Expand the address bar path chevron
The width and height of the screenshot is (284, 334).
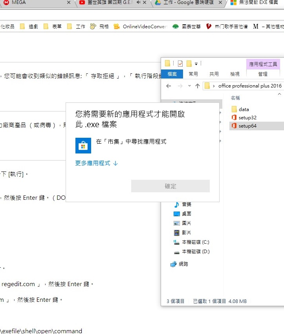coord(214,86)
